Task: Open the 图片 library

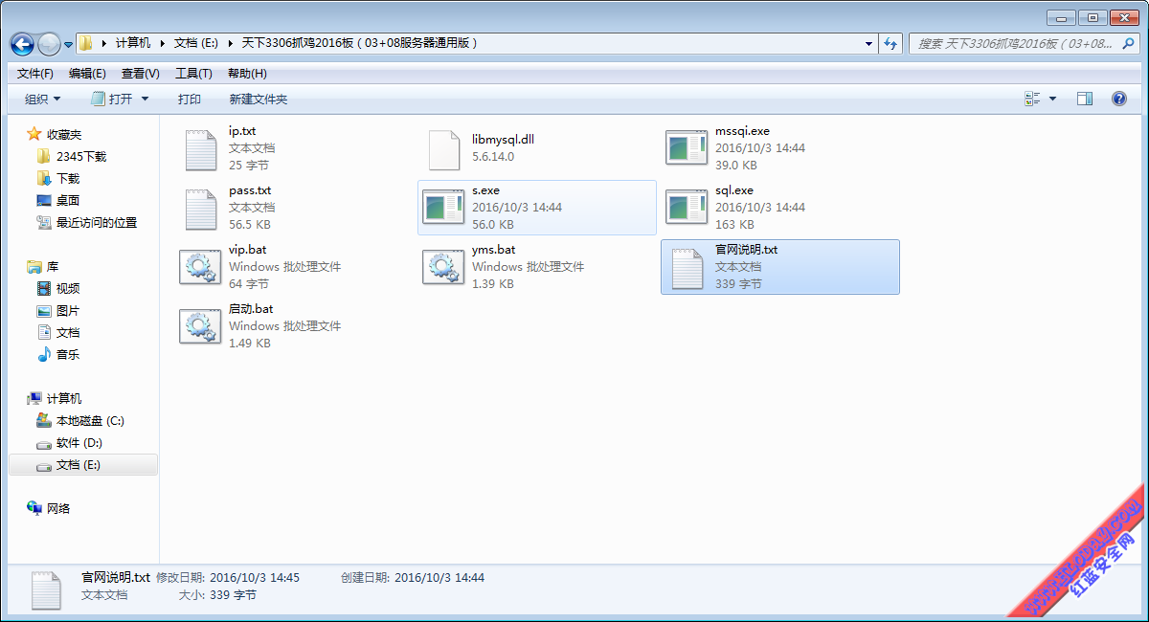Action: [67, 310]
